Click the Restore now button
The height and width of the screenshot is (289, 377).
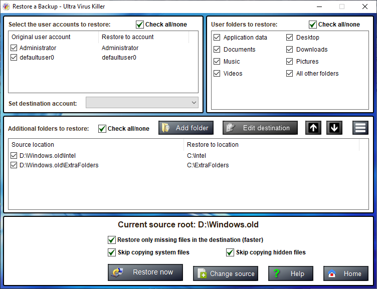tap(145, 272)
